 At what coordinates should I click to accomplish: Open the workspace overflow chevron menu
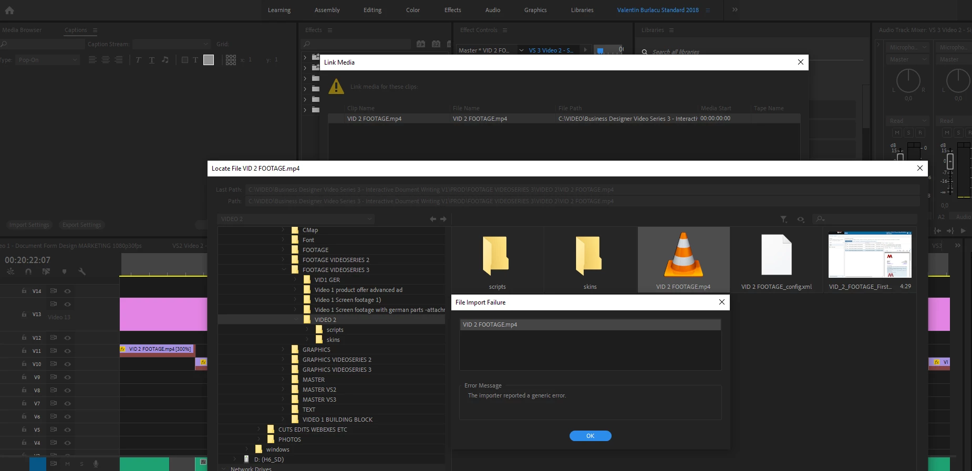tap(735, 10)
